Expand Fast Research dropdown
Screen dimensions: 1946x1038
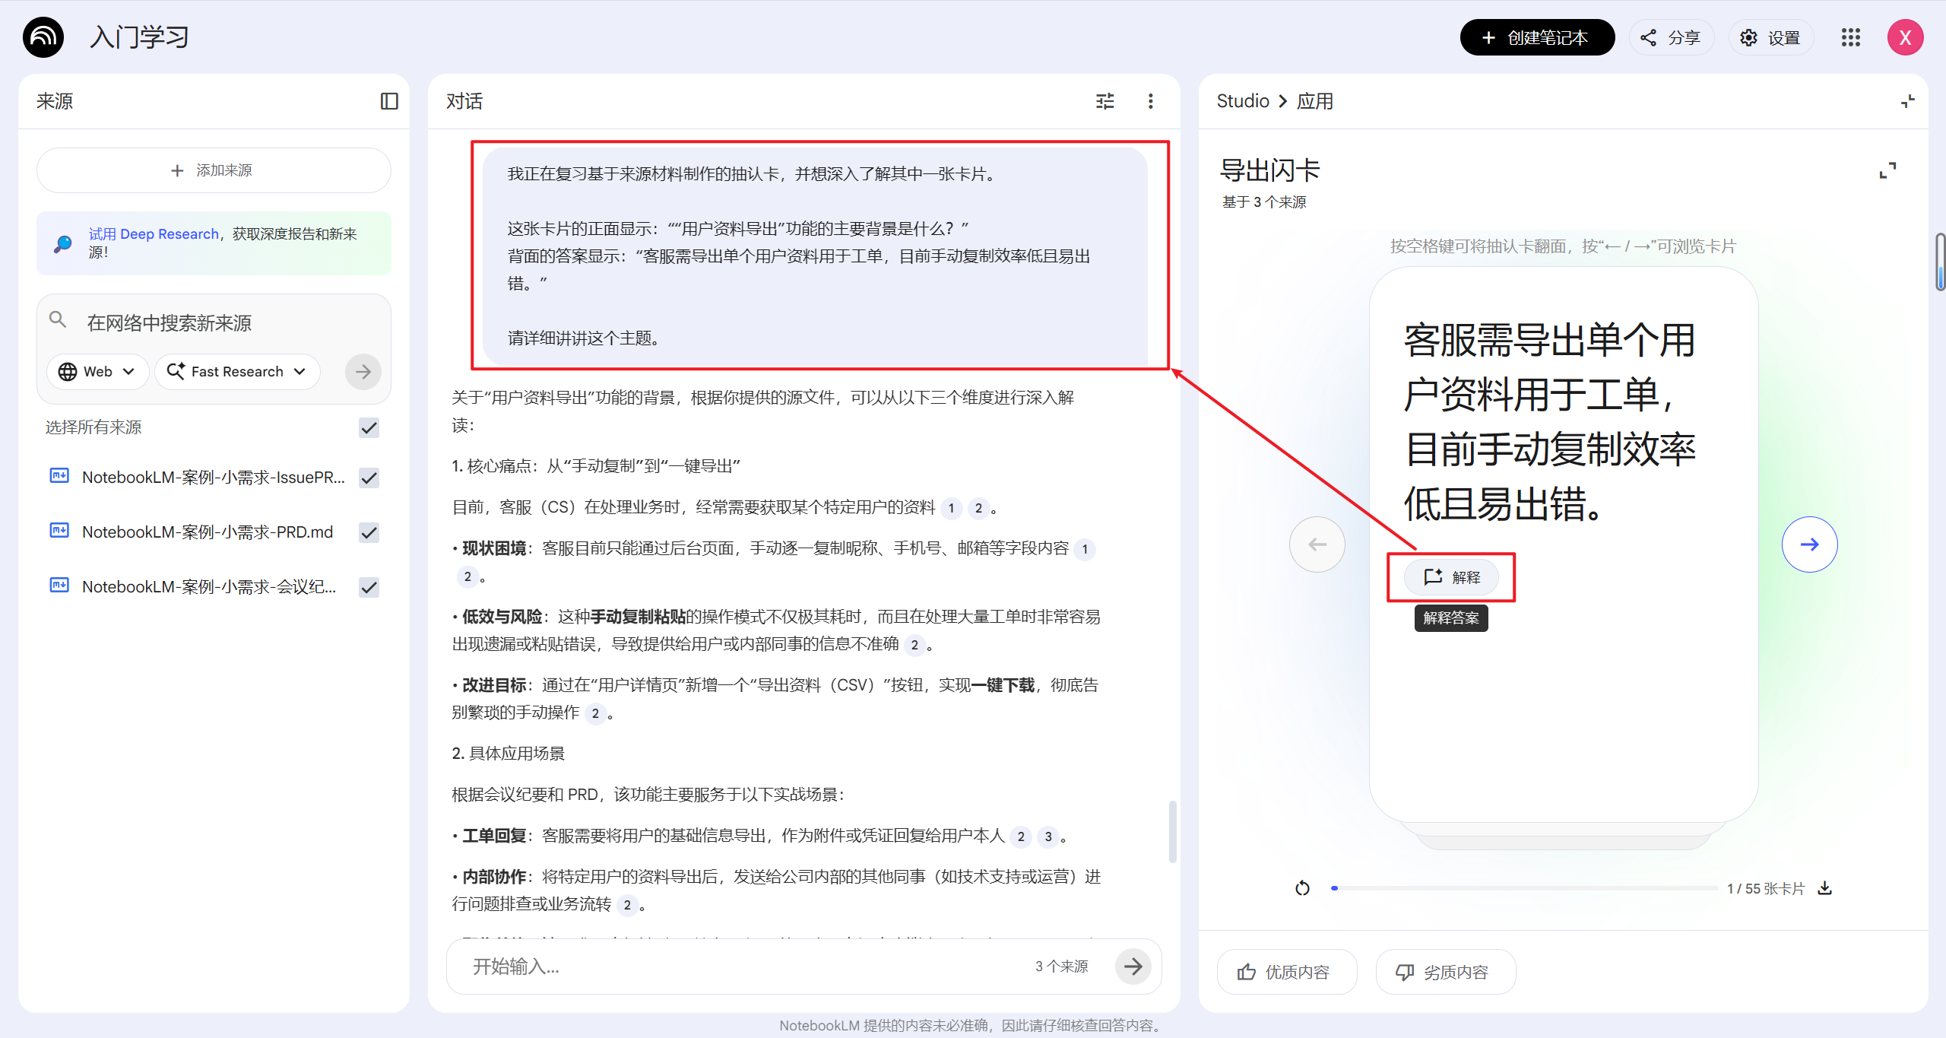[x=237, y=371]
